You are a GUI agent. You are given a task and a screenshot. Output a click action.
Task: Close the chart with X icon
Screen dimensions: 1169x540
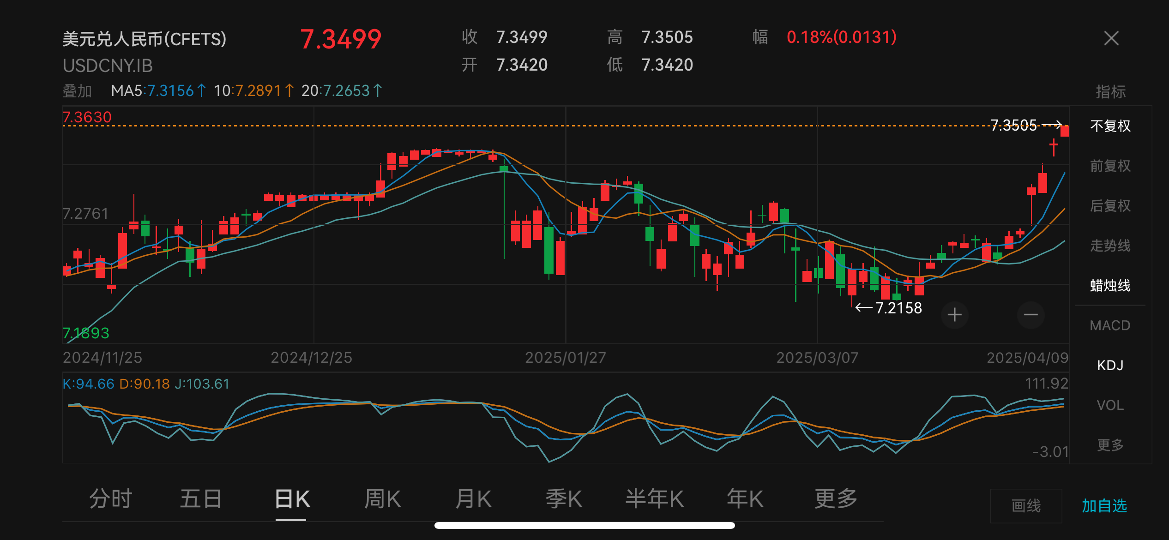coord(1111,38)
